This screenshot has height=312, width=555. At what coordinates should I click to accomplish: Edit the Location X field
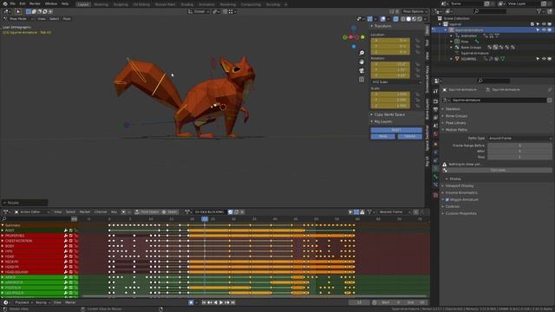tap(390, 41)
